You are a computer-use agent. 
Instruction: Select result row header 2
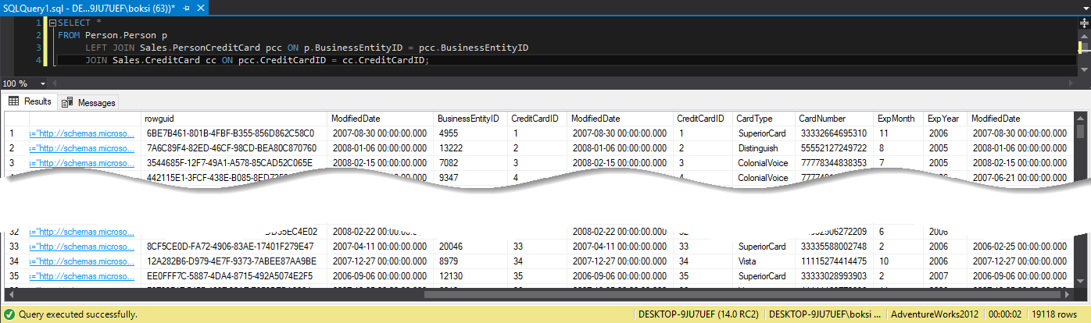point(16,148)
